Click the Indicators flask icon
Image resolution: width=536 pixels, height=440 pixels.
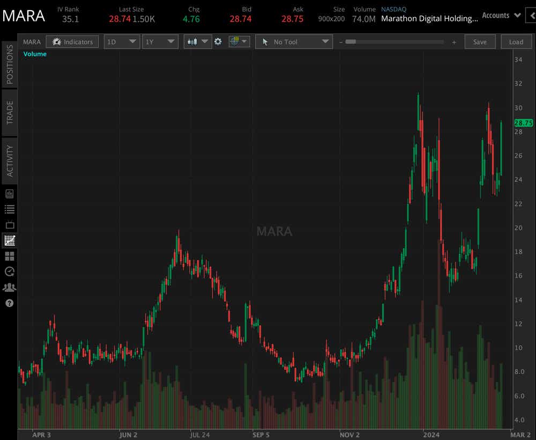pos(57,42)
